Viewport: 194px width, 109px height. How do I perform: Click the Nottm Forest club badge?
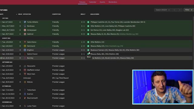(25, 54)
